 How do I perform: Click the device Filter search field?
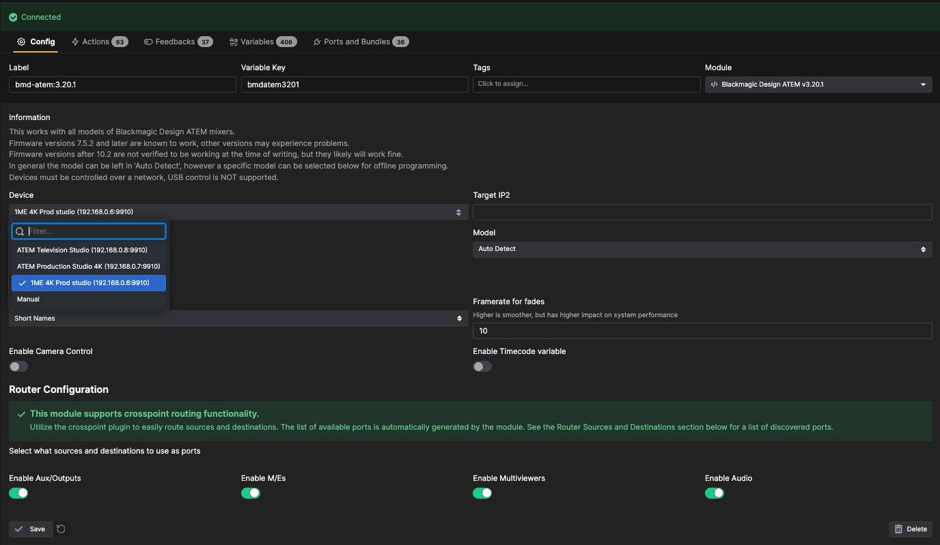[89, 231]
